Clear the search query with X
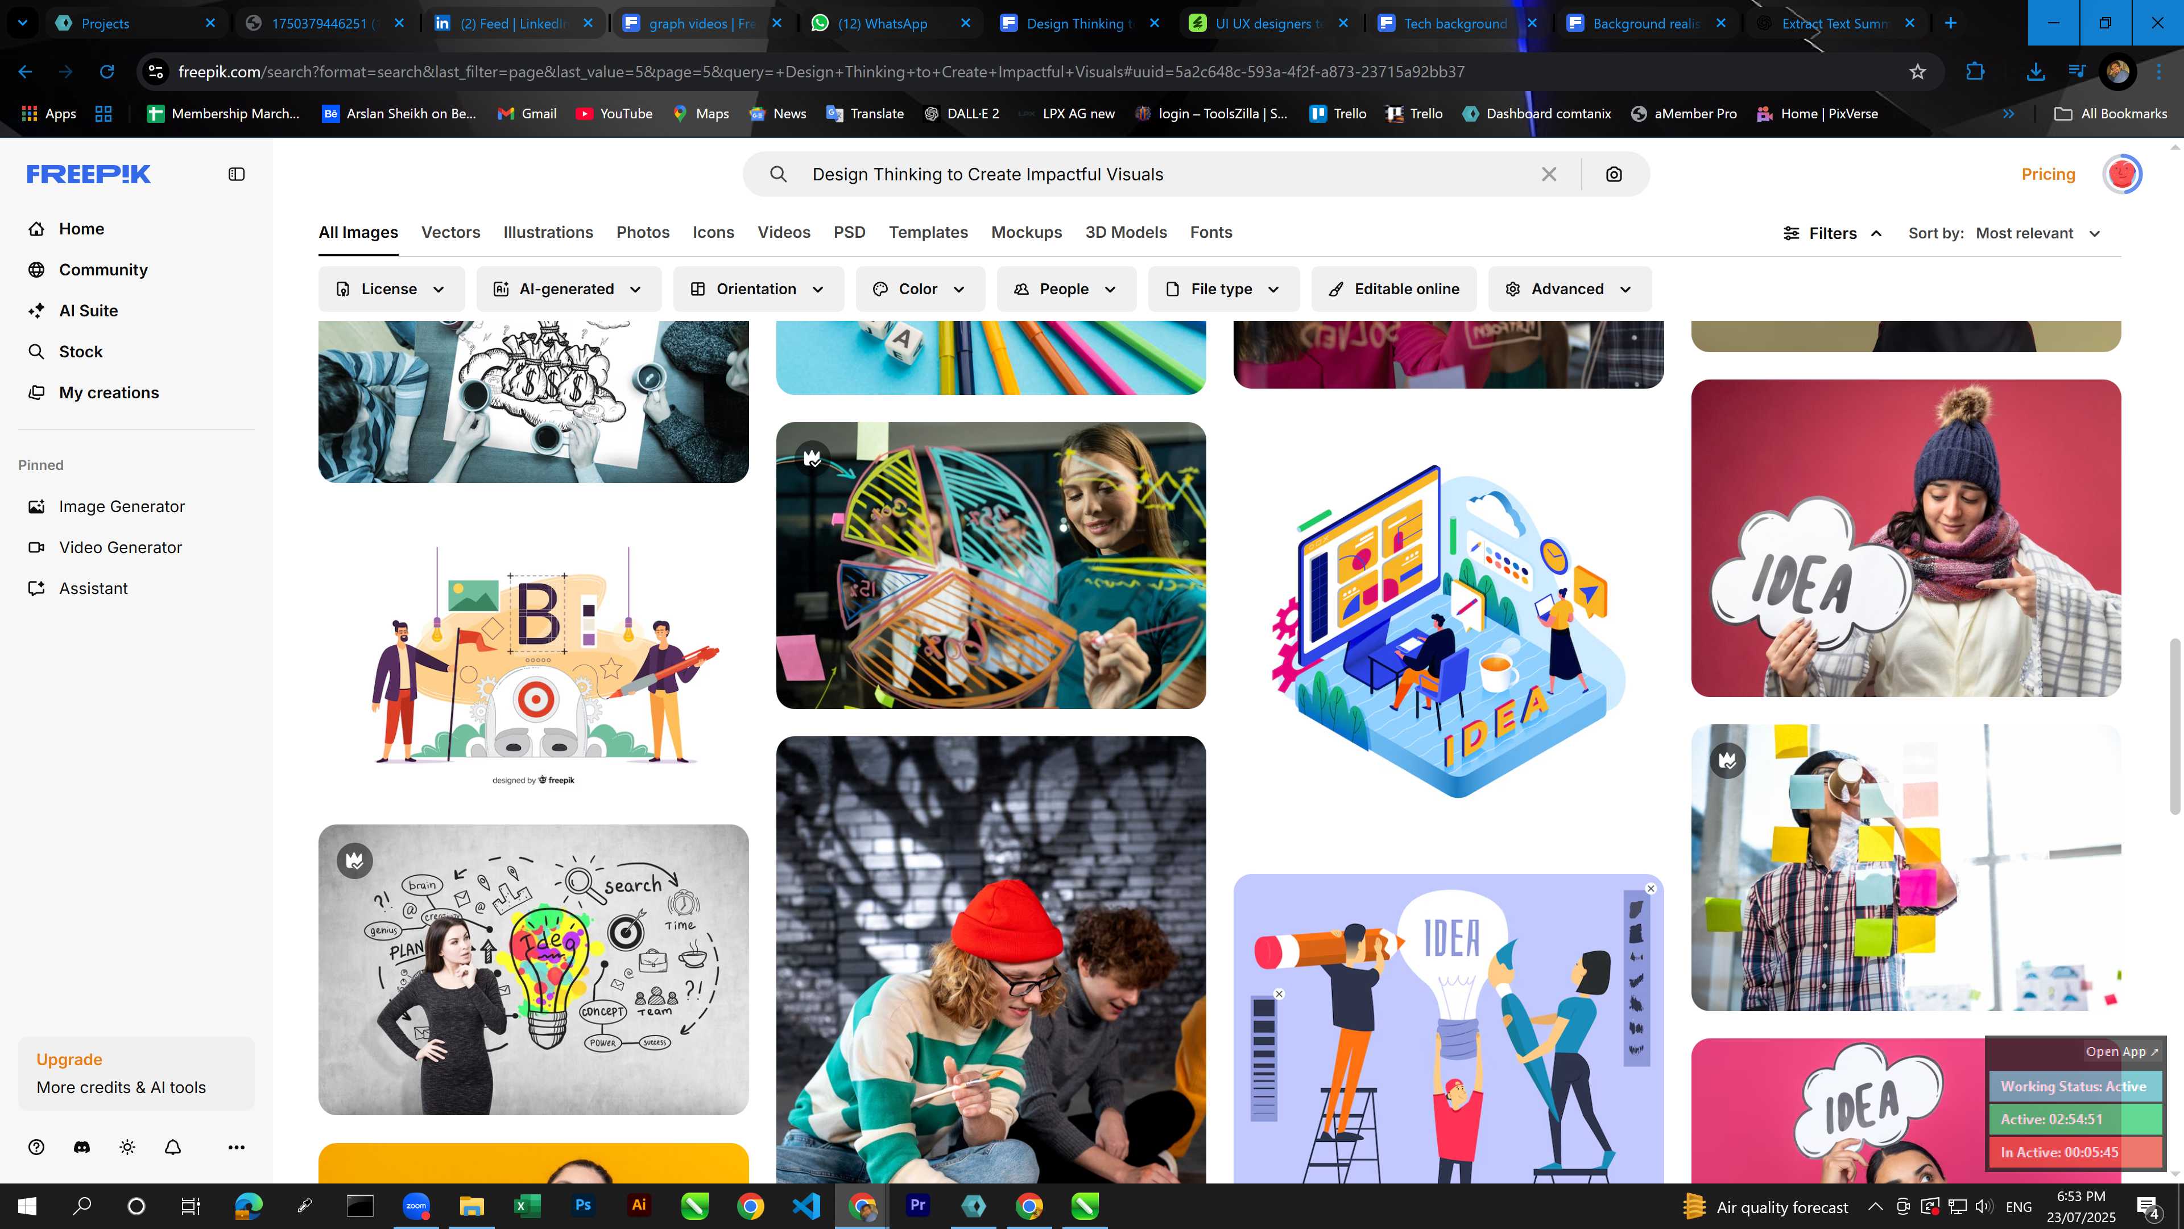2184x1229 pixels. [1549, 174]
